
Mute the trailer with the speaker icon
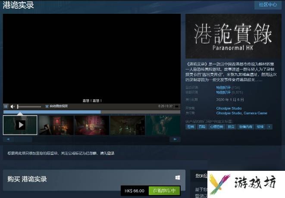click(x=13, y=107)
